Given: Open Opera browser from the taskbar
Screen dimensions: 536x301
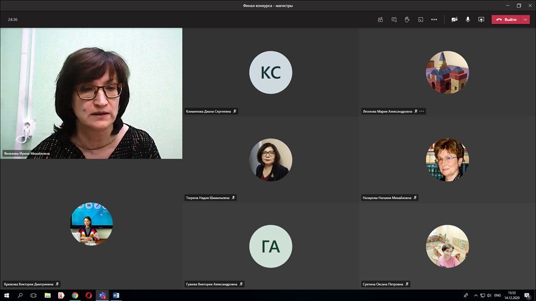Looking at the screenshot, I should pos(89,296).
